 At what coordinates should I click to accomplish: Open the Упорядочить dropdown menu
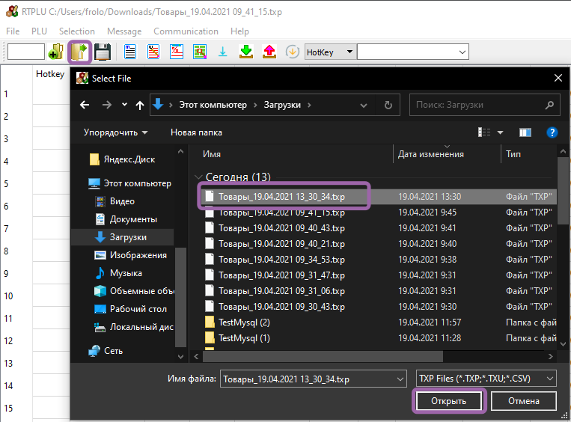115,132
